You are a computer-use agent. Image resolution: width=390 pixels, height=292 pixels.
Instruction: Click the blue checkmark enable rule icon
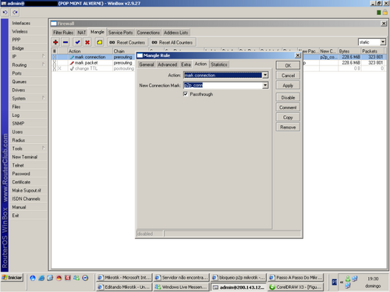tap(77, 42)
